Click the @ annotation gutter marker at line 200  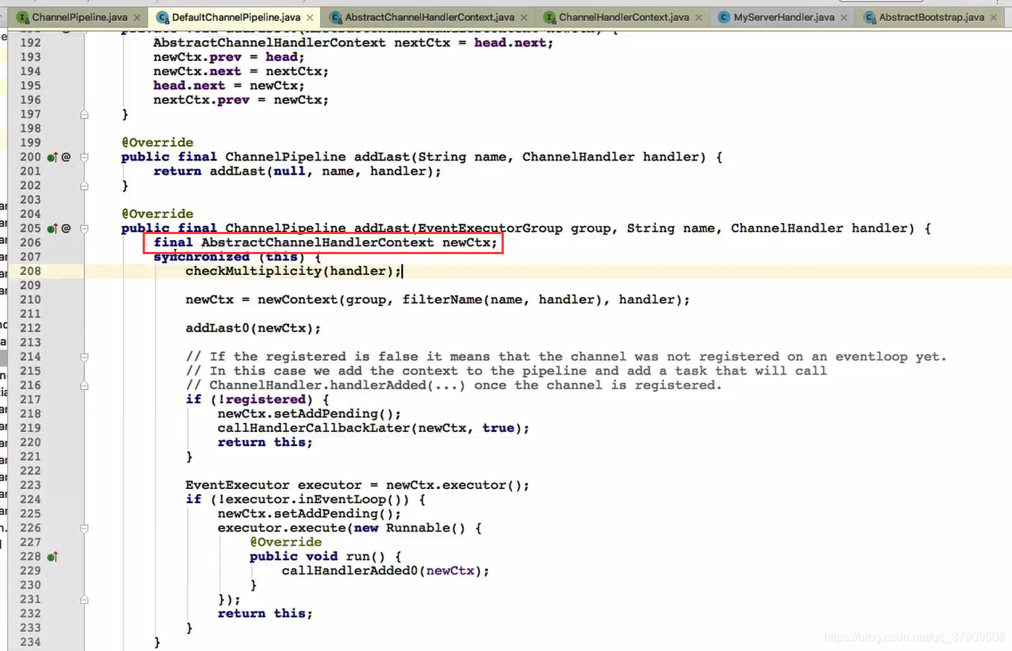[x=65, y=157]
